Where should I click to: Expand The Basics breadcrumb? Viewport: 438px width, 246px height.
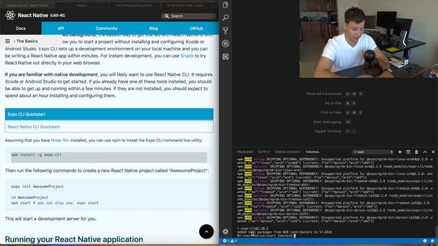26,41
